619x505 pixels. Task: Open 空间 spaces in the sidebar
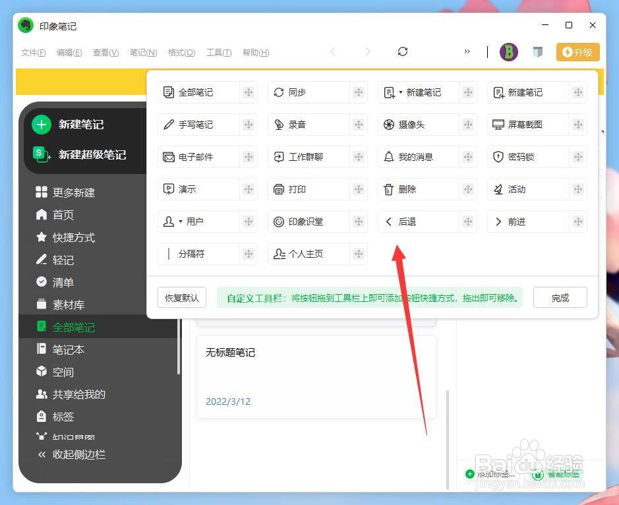point(55,372)
